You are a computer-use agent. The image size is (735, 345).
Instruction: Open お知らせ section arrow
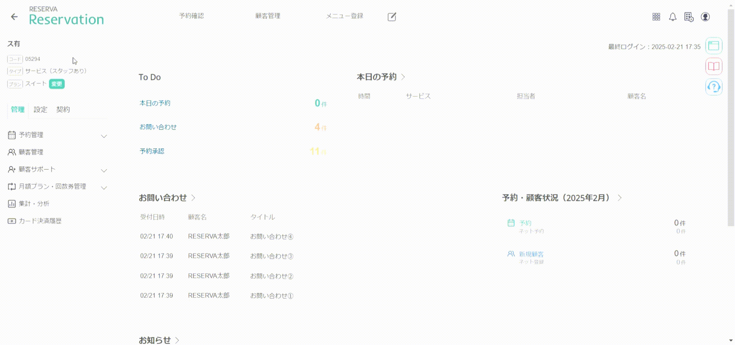point(177,340)
